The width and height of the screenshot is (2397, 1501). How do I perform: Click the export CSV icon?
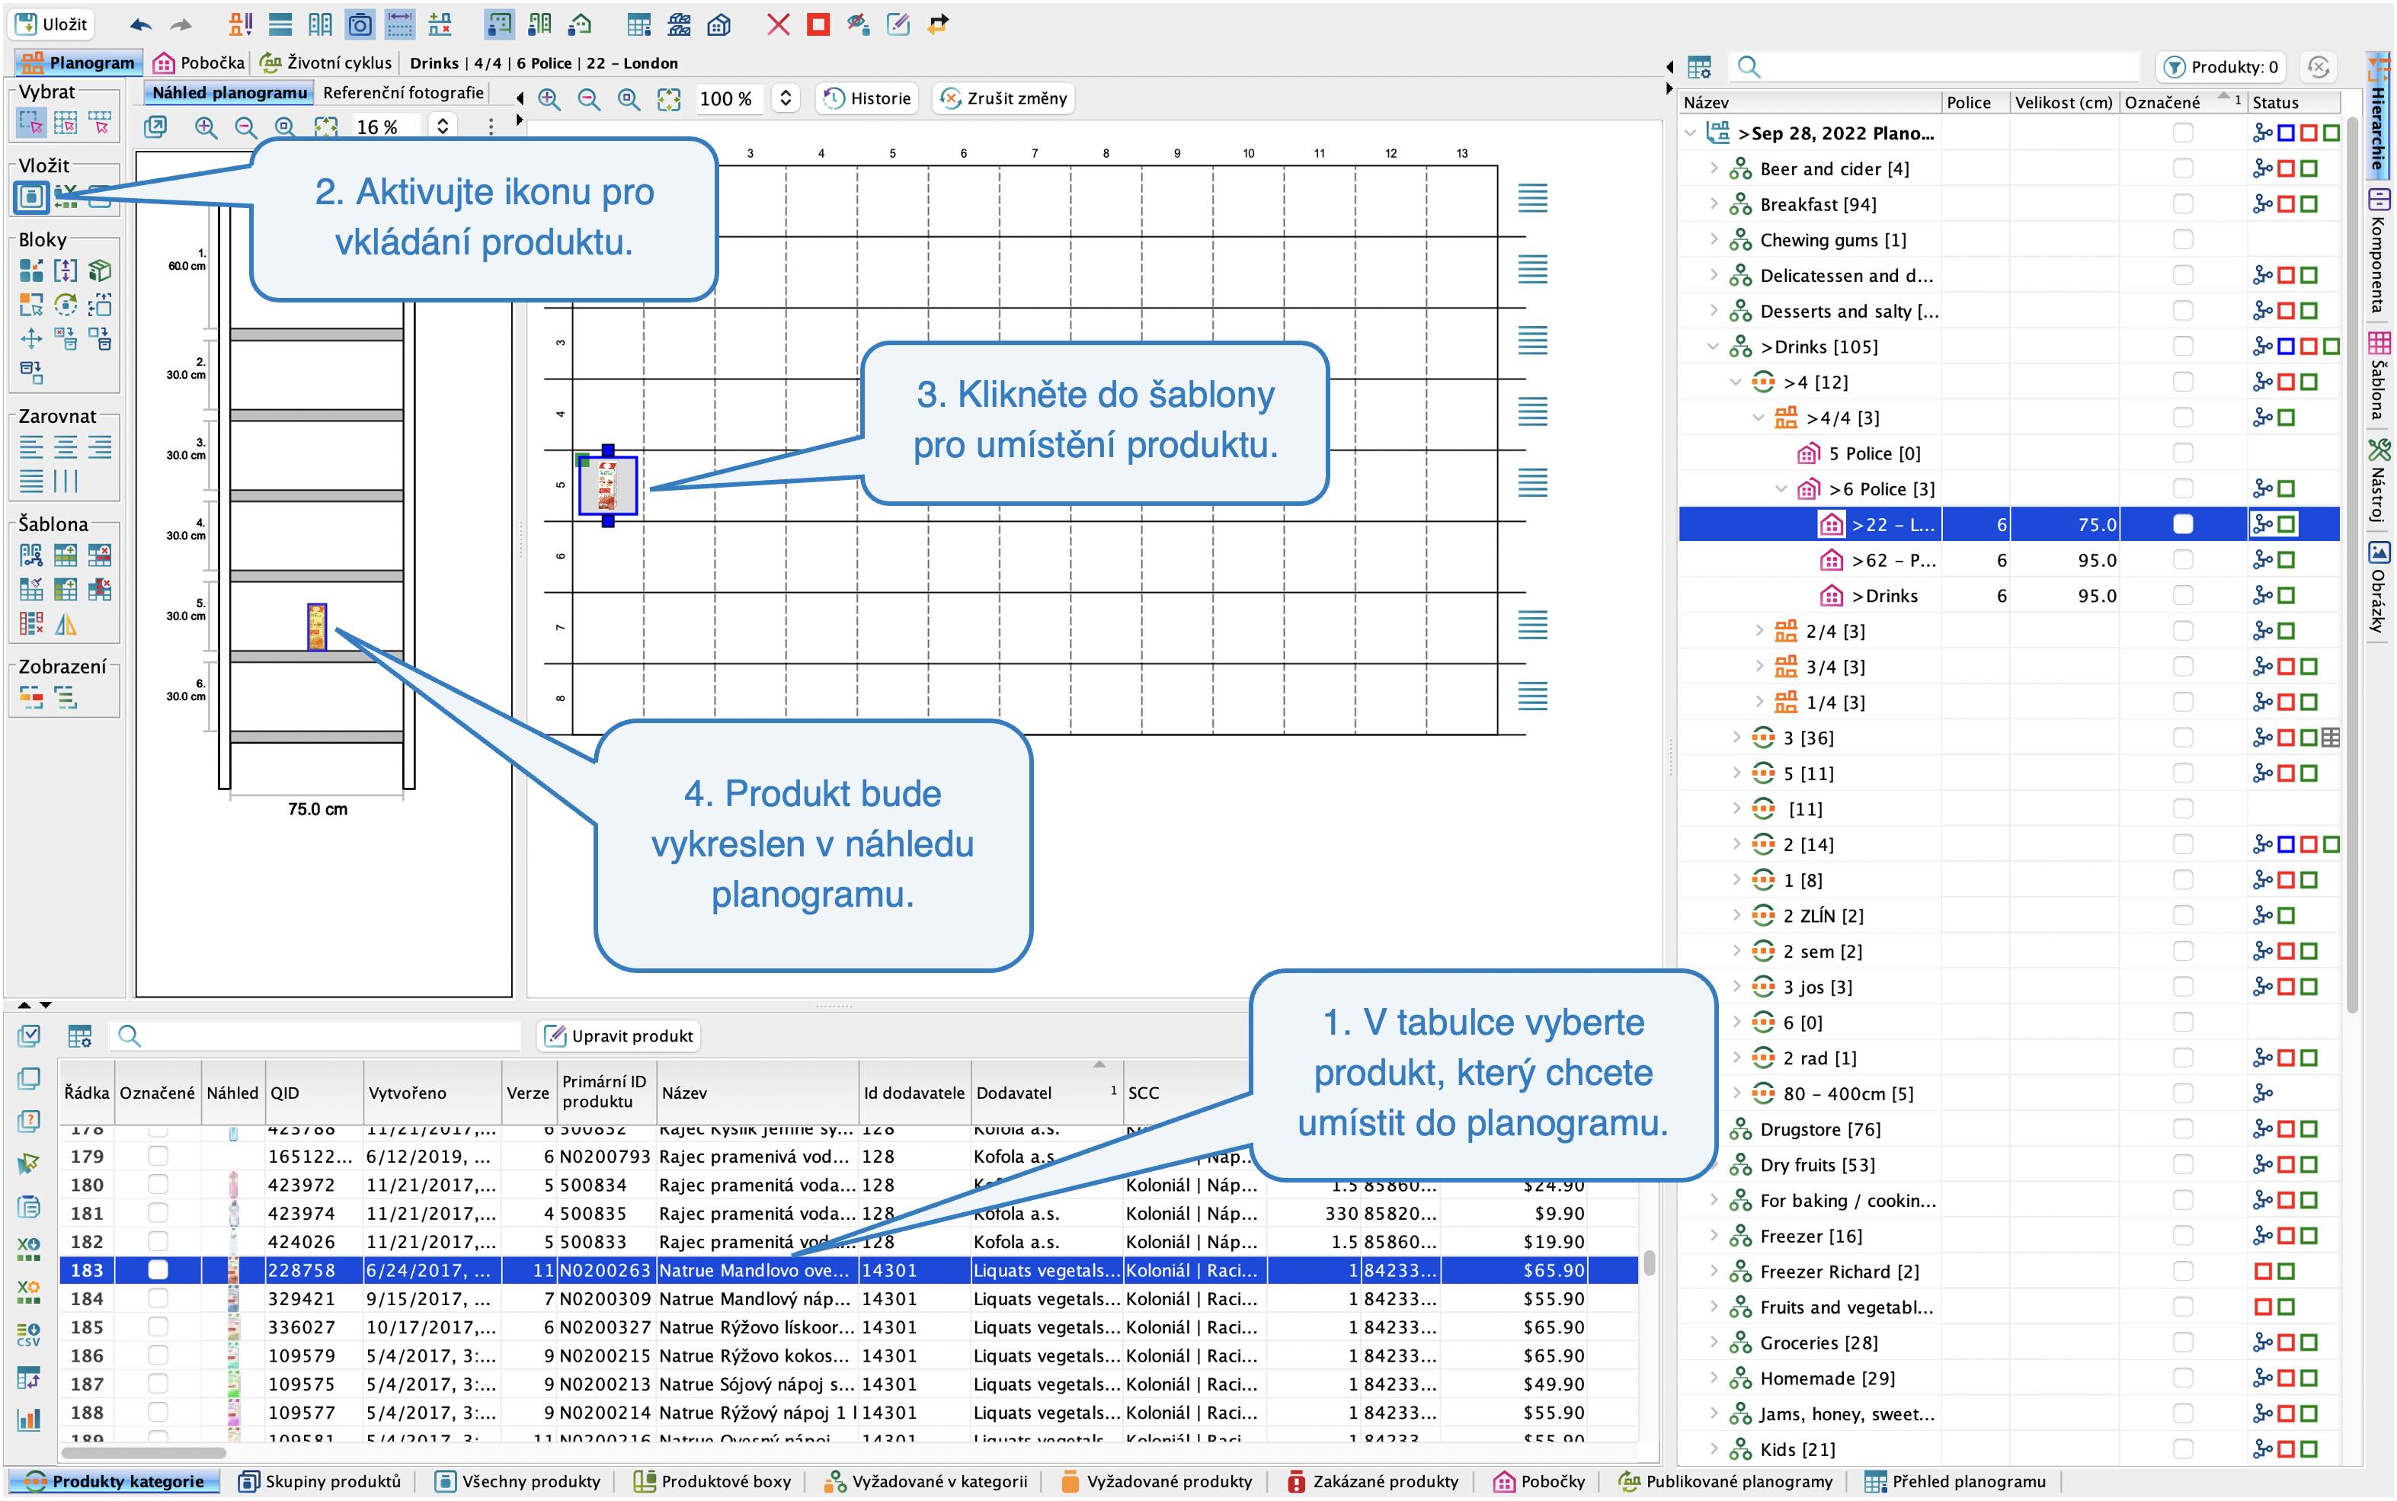click(x=29, y=1333)
